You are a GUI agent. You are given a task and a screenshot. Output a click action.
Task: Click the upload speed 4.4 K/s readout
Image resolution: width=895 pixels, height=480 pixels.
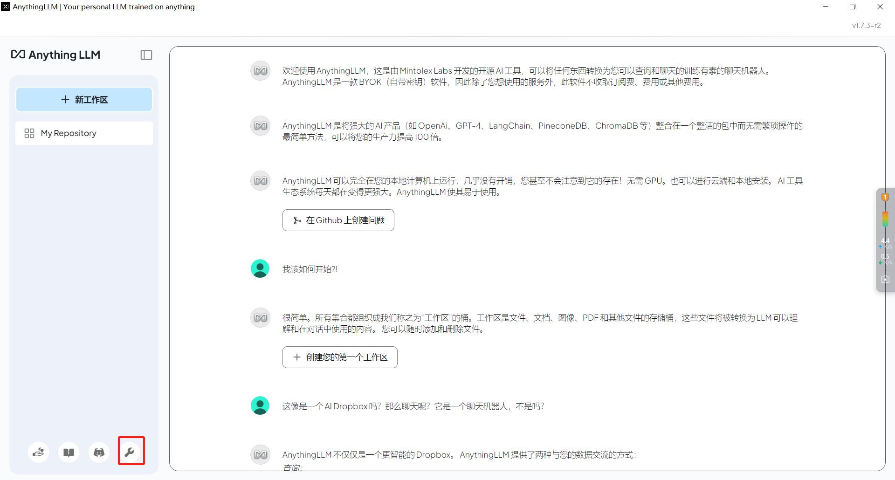(885, 243)
